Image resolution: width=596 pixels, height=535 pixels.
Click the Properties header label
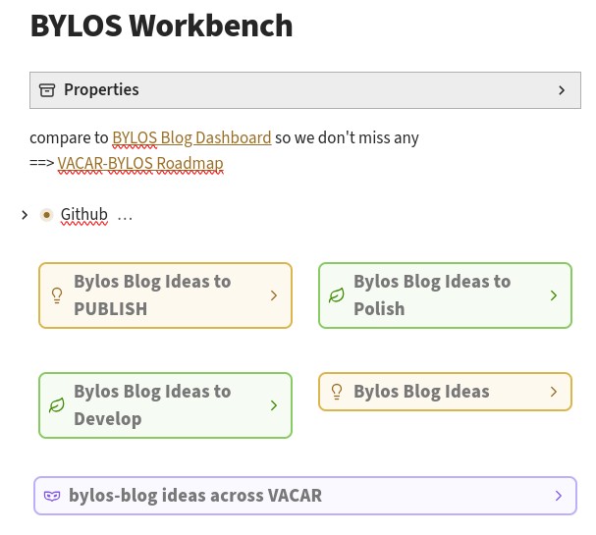point(101,90)
